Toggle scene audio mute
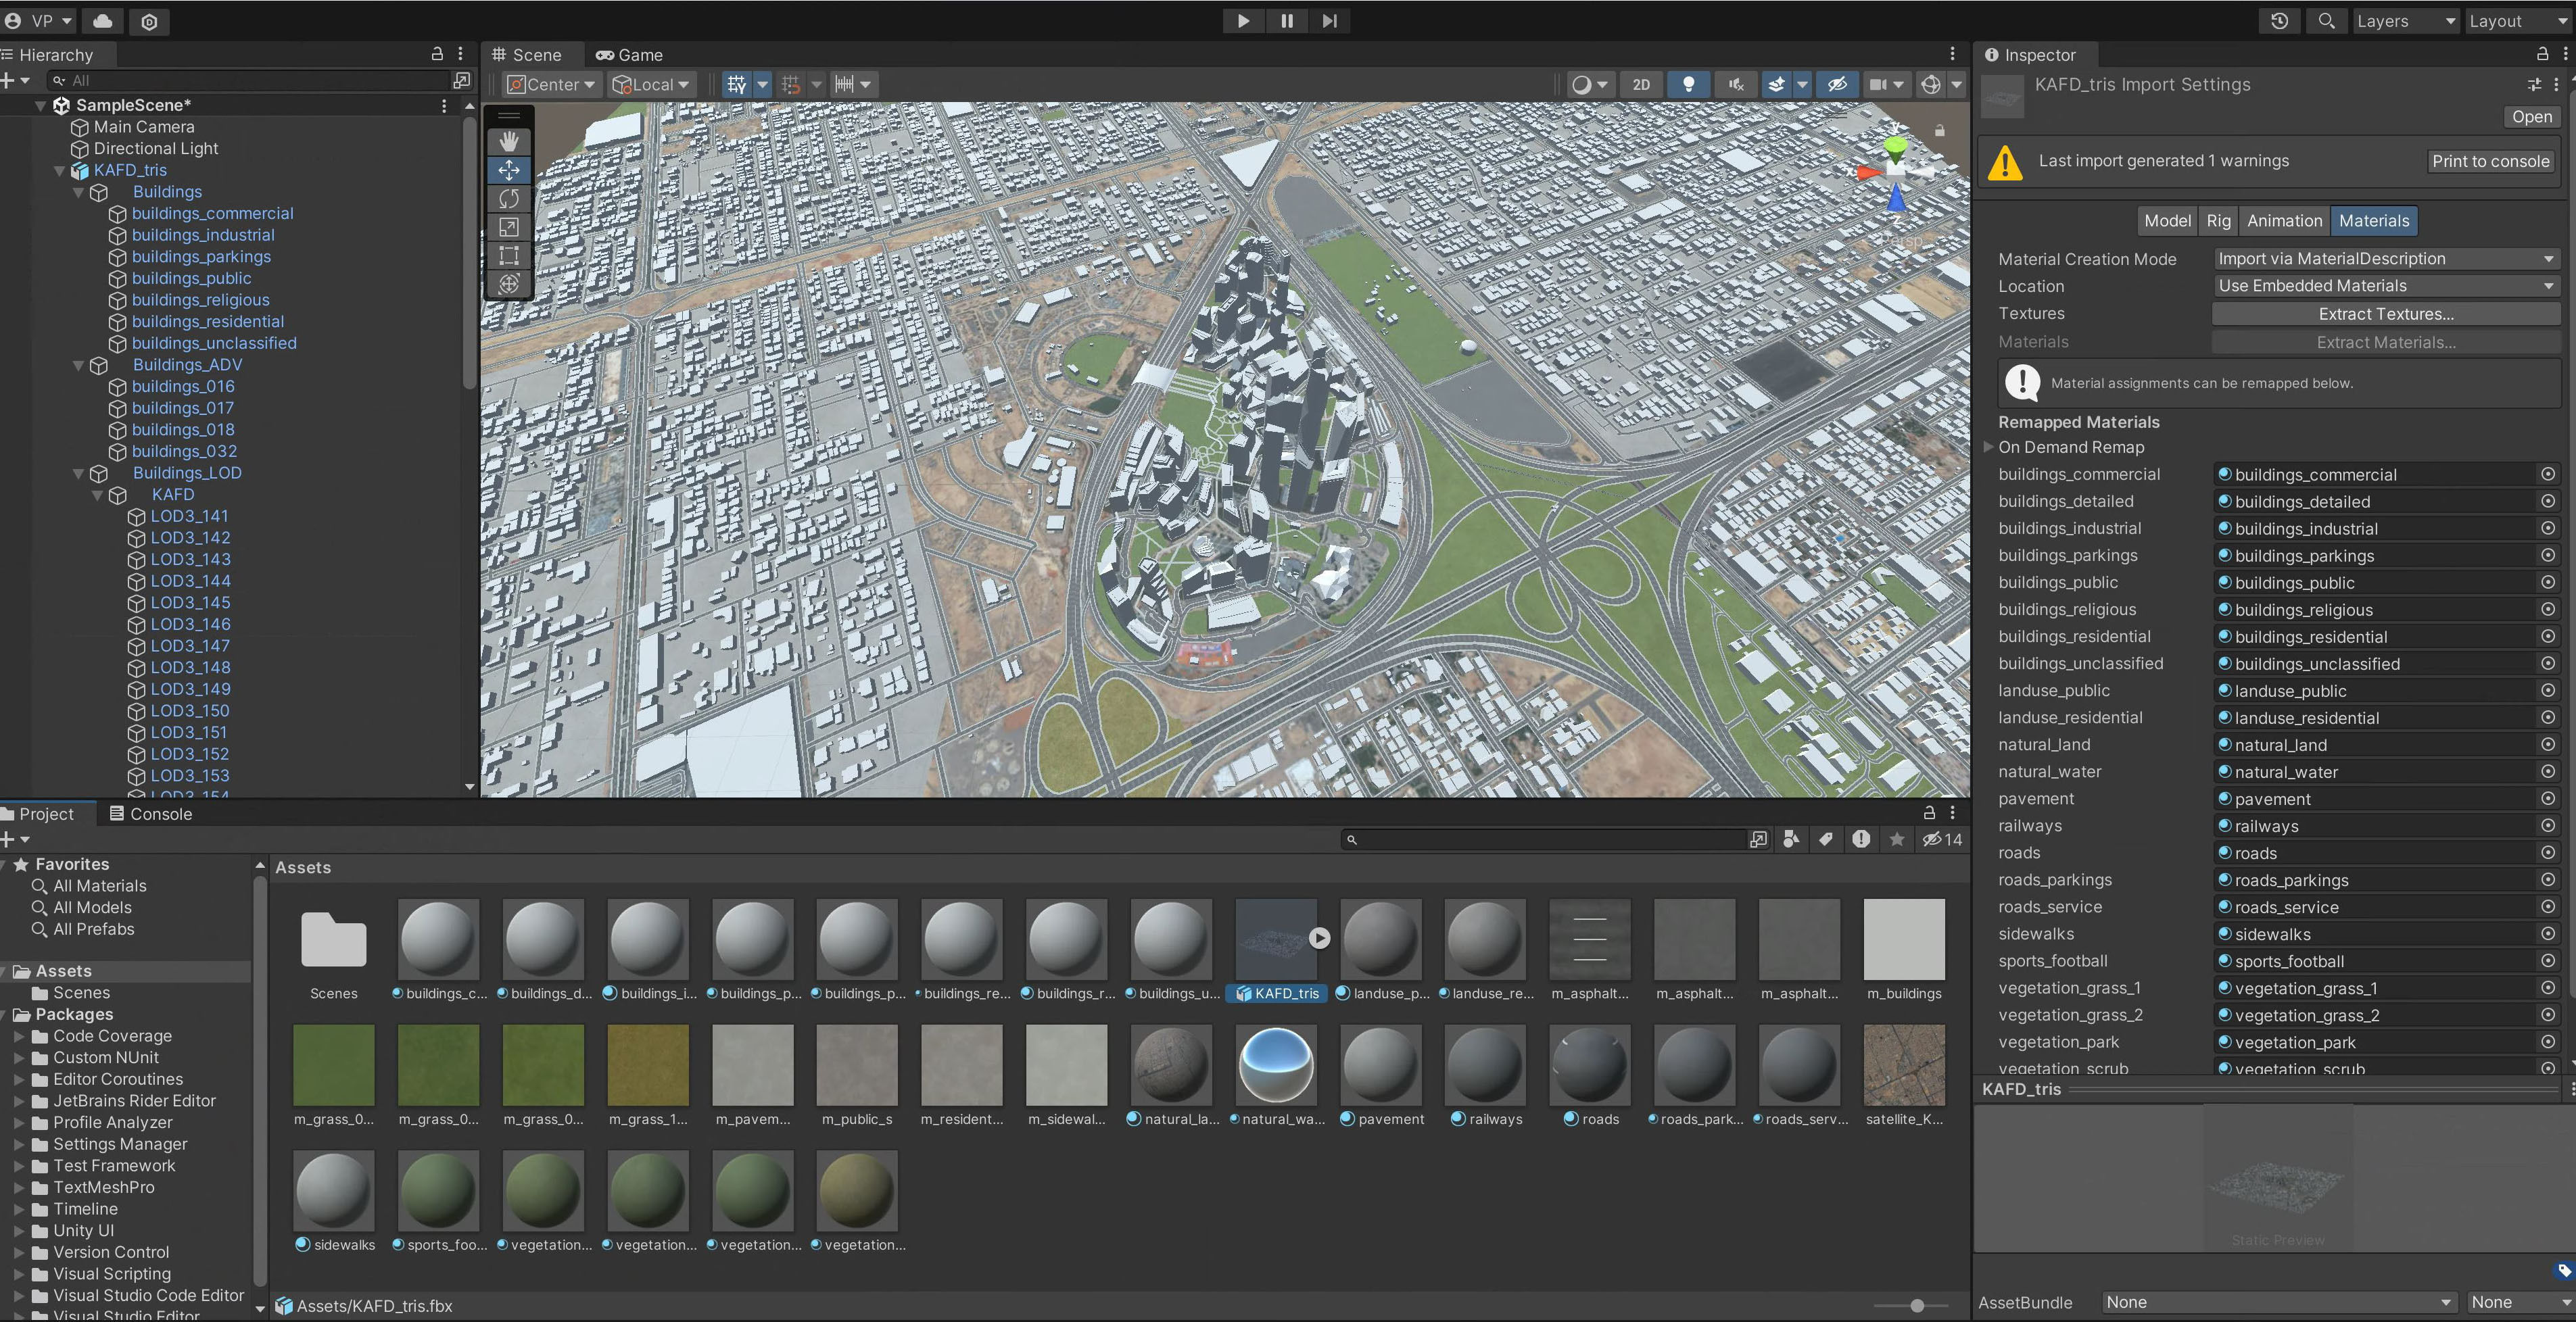Viewport: 2576px width, 1322px height. [x=1736, y=85]
